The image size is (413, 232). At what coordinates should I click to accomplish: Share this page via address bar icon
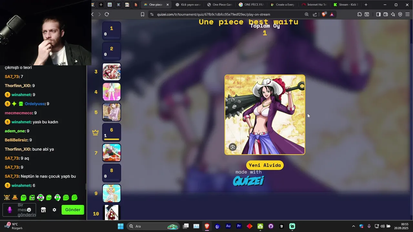point(315,14)
